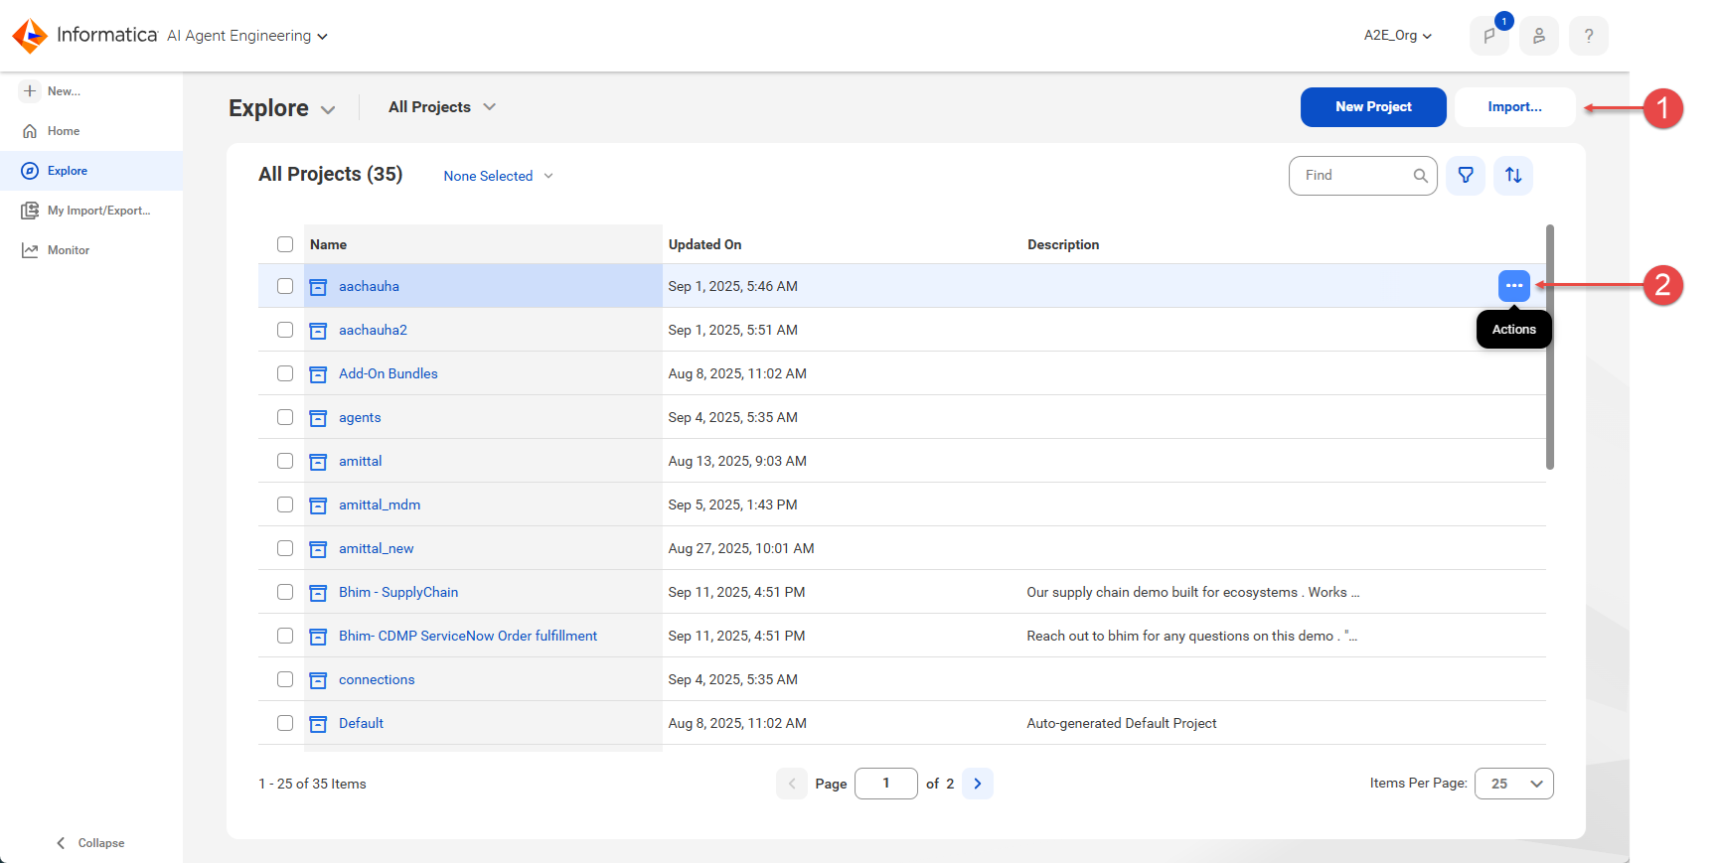Screen dimensions: 1714x863
Task: Click the Monitor chart icon
Action: coord(30,250)
